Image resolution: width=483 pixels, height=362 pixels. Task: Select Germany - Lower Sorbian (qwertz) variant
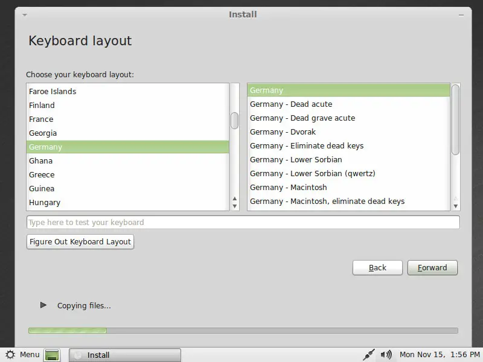coord(349,173)
